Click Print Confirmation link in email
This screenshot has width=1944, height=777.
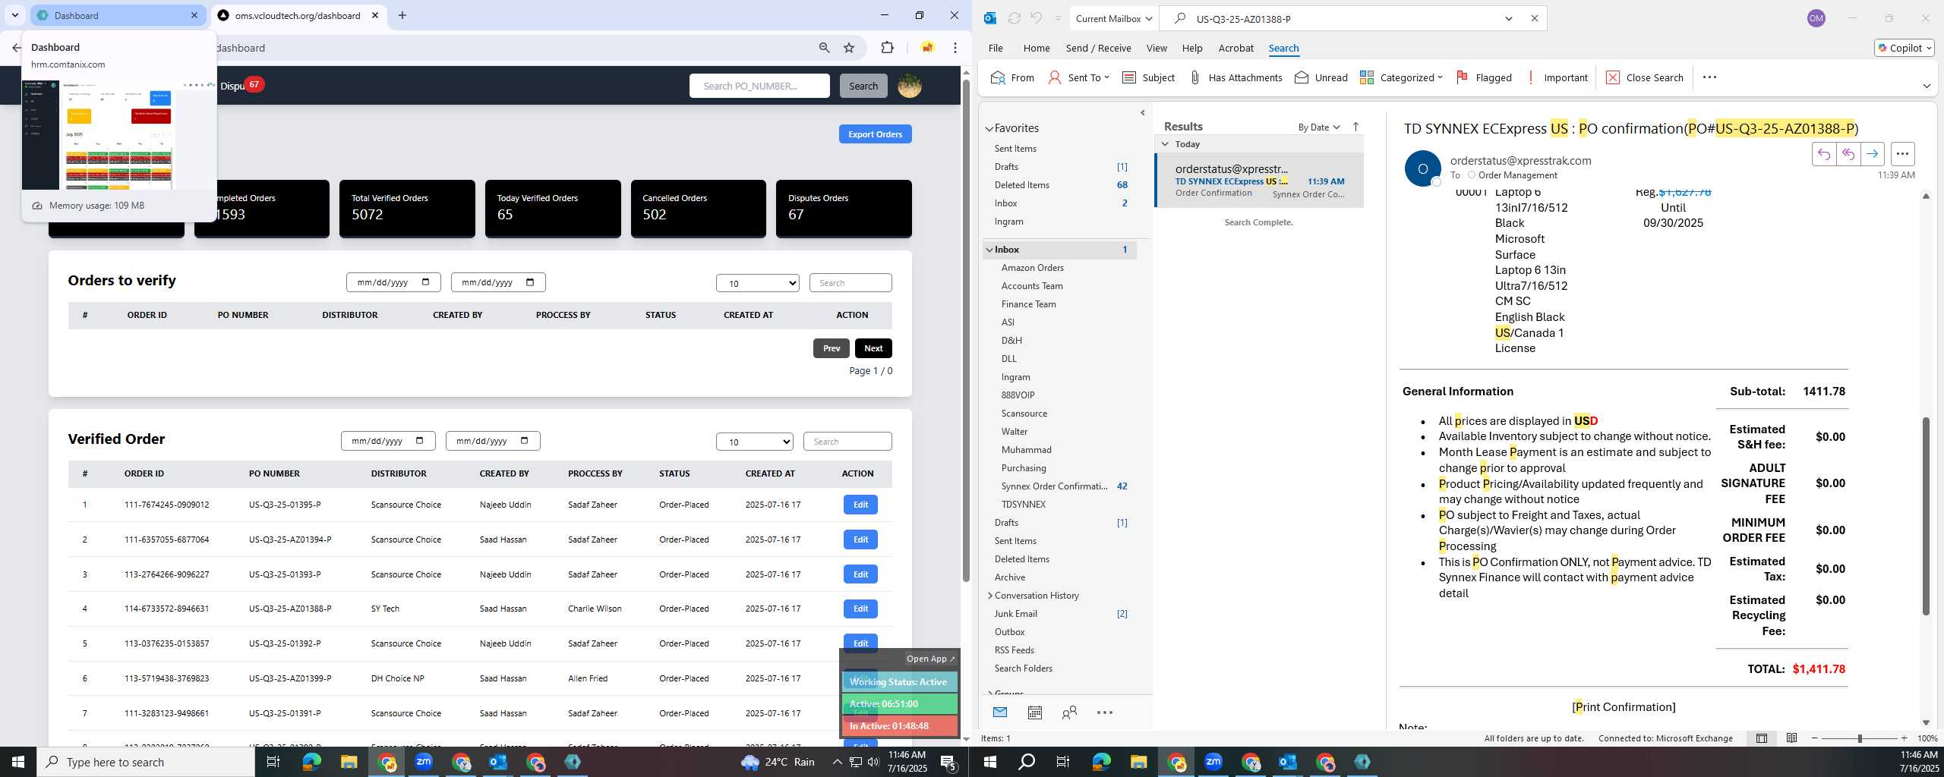[x=1624, y=707]
